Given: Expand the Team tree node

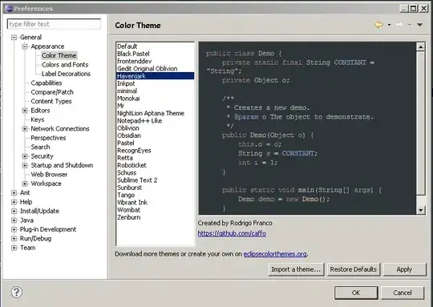Looking at the screenshot, I should [14, 248].
